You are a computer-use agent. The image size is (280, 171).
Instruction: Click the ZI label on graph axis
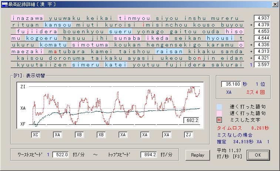tap(23, 87)
